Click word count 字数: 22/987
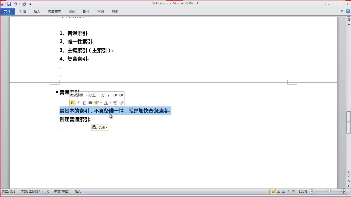The image size is (351, 197). pos(30,192)
